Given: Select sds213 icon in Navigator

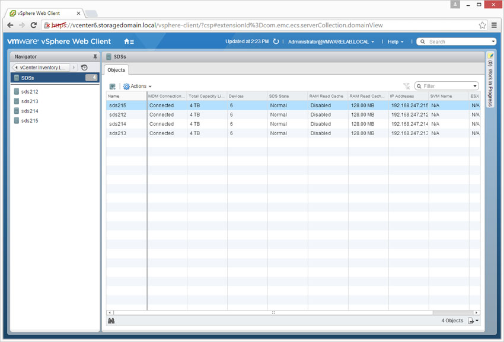Looking at the screenshot, I should pyautogui.click(x=17, y=101).
